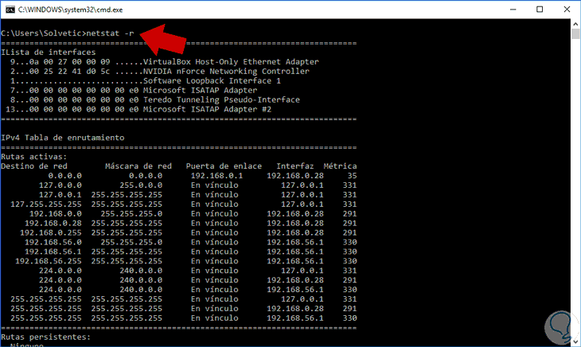The width and height of the screenshot is (581, 347).
Task: Click the scrollbar down arrow
Action: [575, 341]
